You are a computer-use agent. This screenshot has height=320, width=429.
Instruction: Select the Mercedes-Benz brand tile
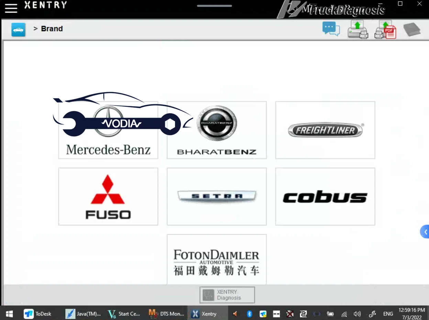108,130
